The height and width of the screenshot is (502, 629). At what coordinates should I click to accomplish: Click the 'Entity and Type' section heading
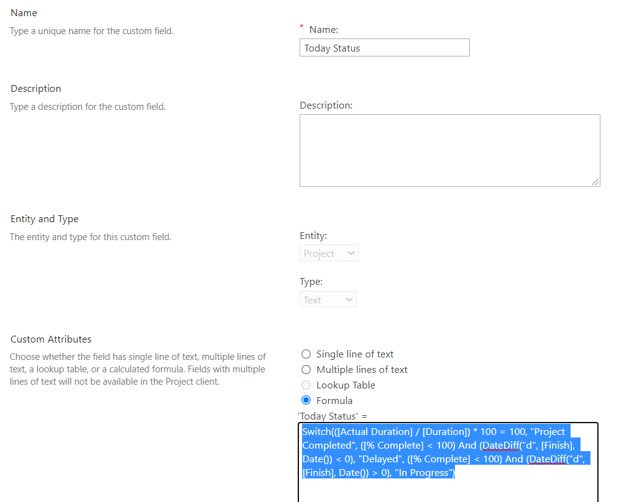(x=45, y=219)
